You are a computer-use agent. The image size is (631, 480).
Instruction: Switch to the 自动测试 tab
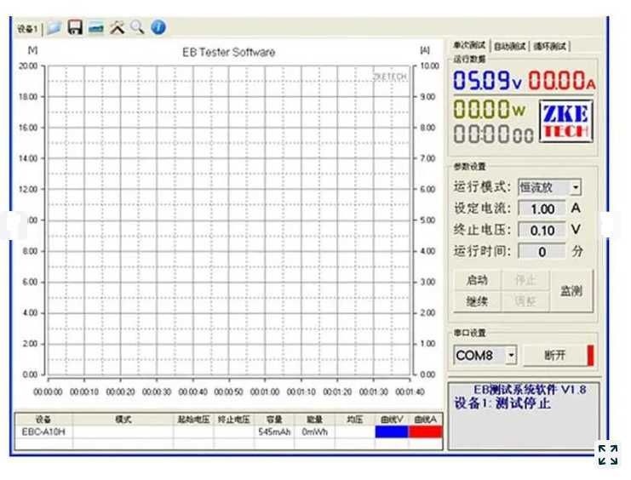coord(510,46)
